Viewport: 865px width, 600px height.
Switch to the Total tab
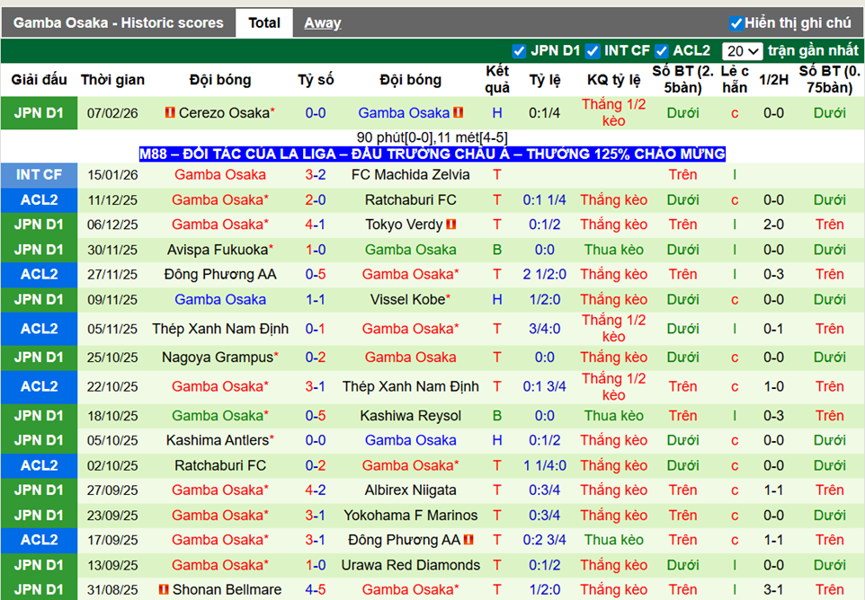(264, 23)
